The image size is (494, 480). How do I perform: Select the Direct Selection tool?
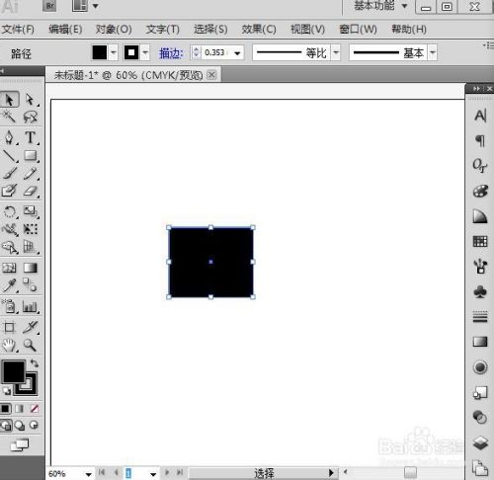[x=30, y=100]
